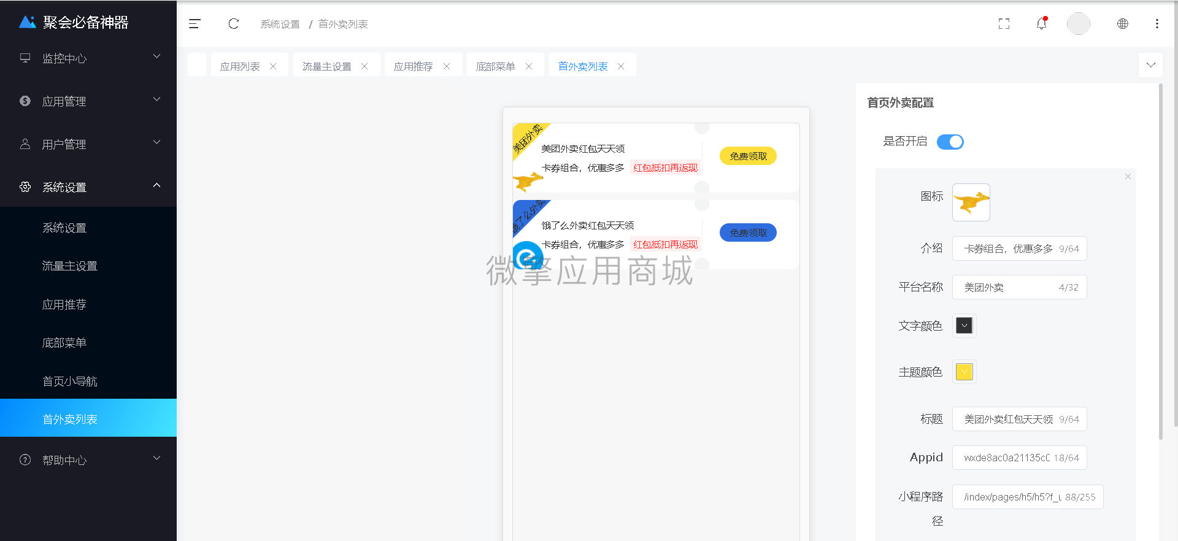
Task: Close the 流量主设置 tab
Action: pos(364,66)
